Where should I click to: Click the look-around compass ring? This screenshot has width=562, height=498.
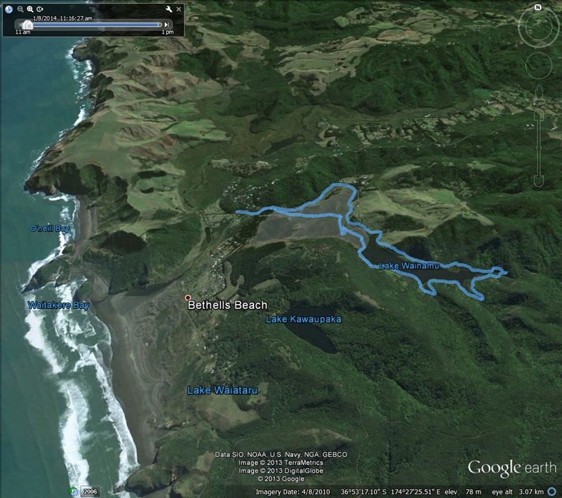click(539, 27)
